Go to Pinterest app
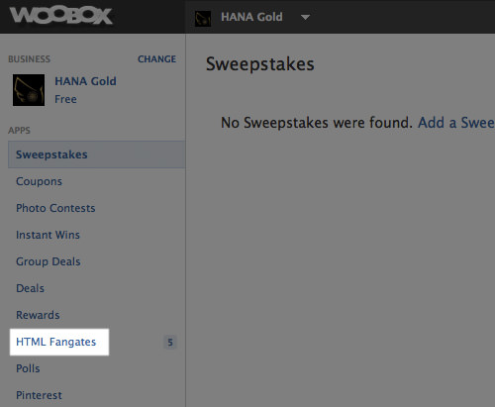The height and width of the screenshot is (407, 495). pyautogui.click(x=39, y=395)
